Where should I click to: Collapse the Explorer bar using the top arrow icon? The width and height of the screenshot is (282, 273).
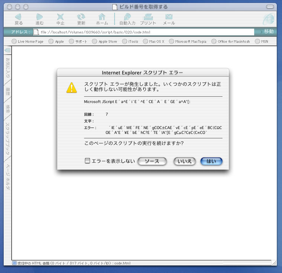[x=7, y=50]
